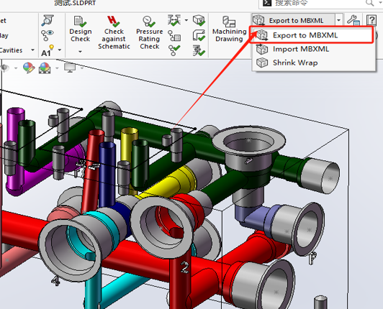Click the Apply Scene color ball icon
Viewport: 383px width, 309px height.
45,68
